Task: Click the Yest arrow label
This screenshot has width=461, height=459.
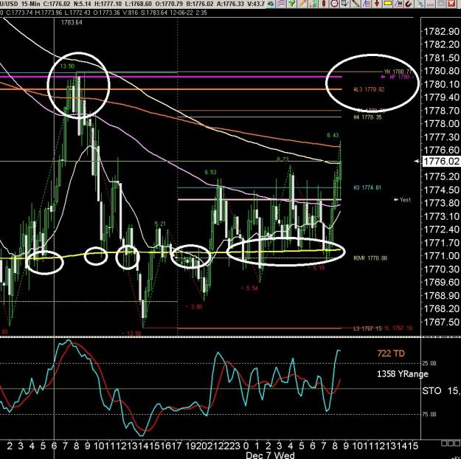Action: [x=402, y=199]
